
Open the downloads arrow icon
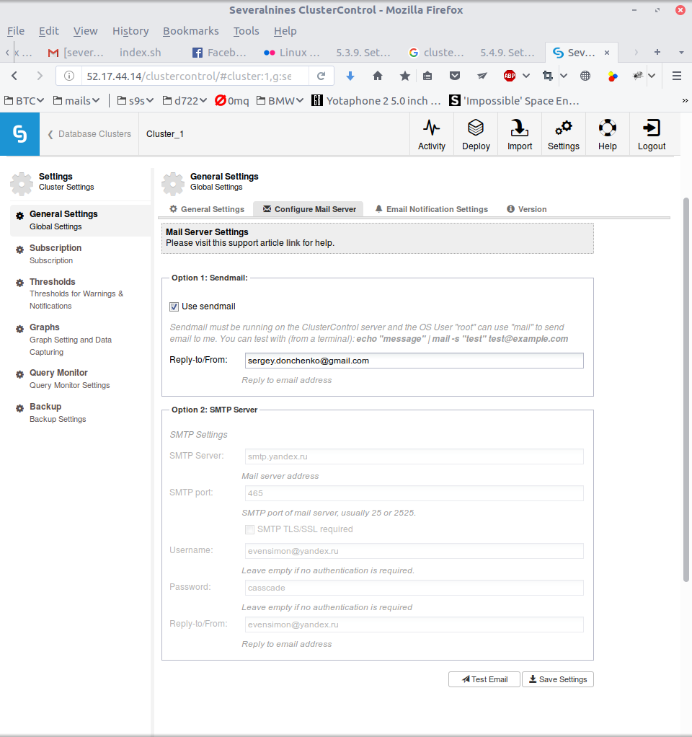[350, 76]
